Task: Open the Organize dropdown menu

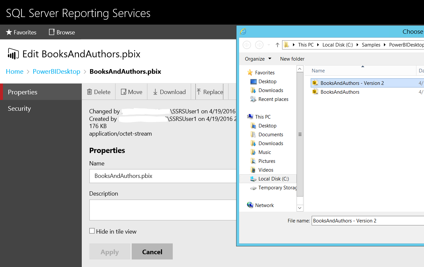Action: click(258, 59)
